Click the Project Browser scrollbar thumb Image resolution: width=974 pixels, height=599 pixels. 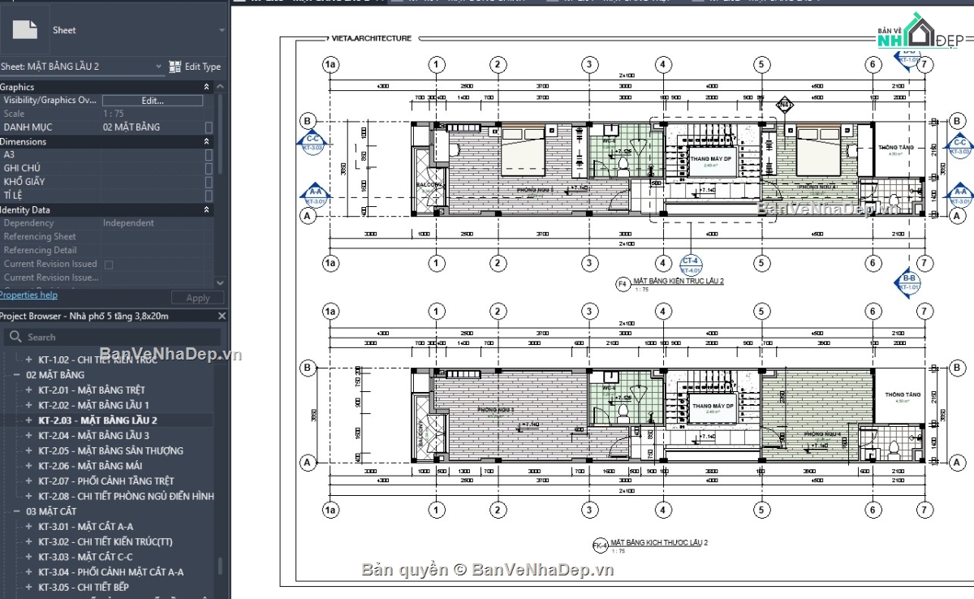[x=219, y=566]
